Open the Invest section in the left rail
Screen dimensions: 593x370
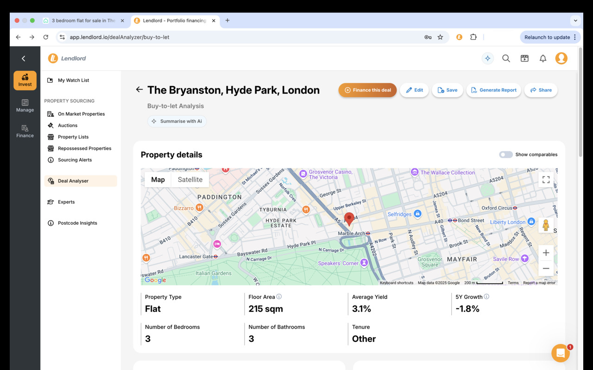coord(25,80)
